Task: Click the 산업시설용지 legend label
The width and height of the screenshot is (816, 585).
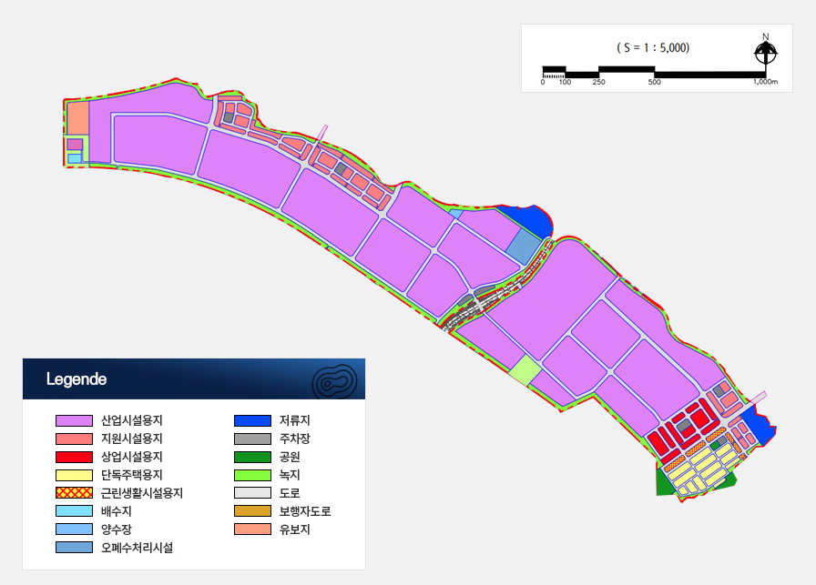Action: [x=132, y=420]
